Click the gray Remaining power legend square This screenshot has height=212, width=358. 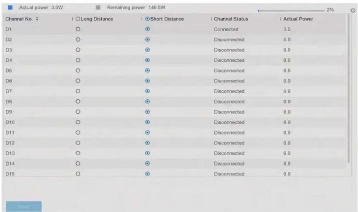click(x=98, y=8)
